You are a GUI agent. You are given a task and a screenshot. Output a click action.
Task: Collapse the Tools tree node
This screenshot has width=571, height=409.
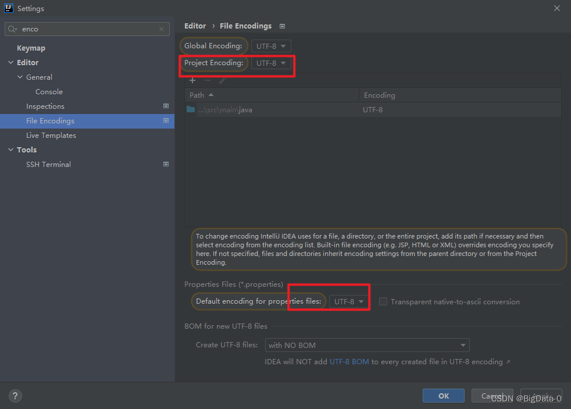[10, 150]
